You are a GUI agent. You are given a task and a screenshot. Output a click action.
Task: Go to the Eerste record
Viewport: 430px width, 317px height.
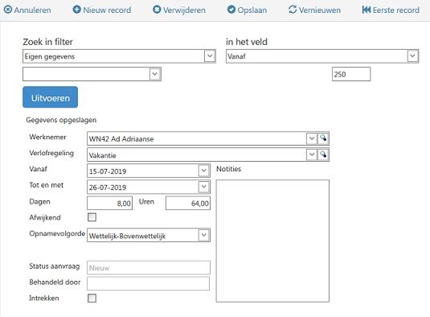(396, 10)
